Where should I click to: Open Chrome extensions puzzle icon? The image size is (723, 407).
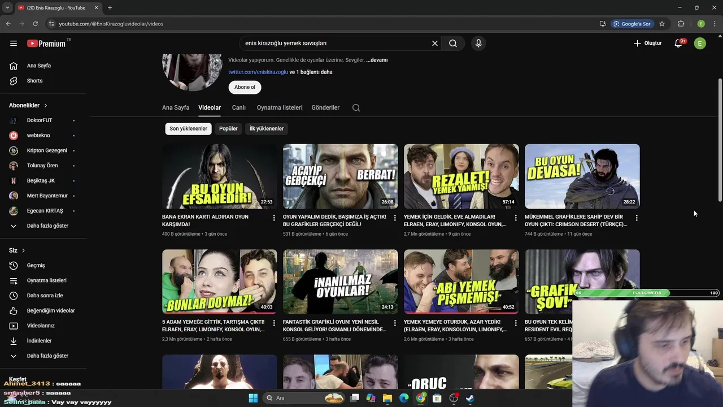(681, 24)
